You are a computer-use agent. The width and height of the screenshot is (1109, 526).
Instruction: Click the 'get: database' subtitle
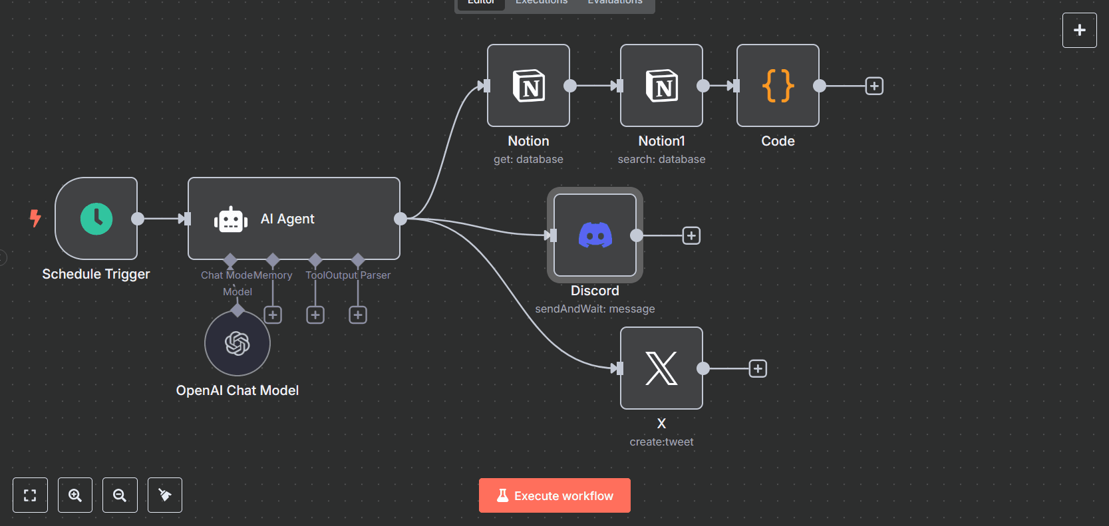click(528, 159)
